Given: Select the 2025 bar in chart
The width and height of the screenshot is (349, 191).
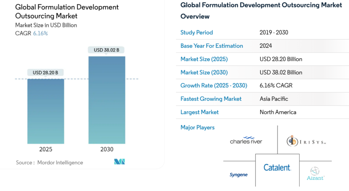Looking at the screenshot, I should coord(46,111).
